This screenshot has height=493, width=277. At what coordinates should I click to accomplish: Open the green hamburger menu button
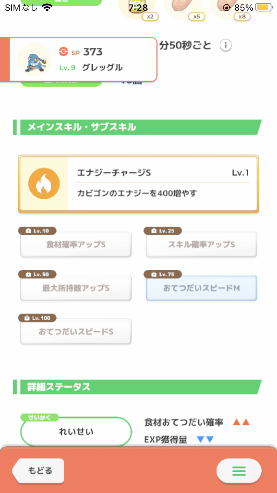239,471
